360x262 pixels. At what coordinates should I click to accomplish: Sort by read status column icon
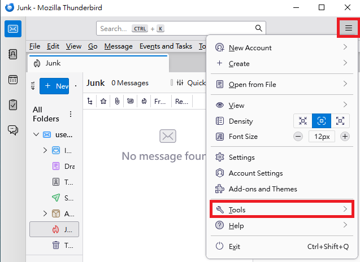131,101
